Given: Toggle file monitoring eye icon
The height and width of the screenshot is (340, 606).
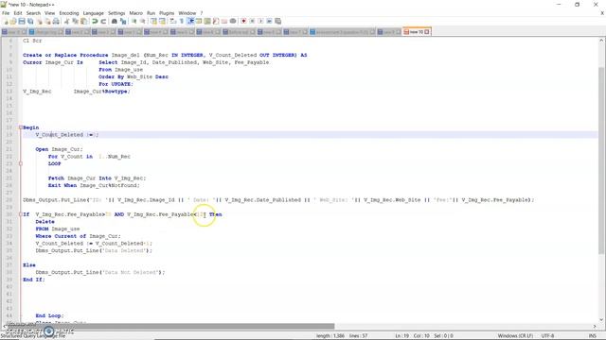Looking at the screenshot, I should click(x=233, y=21).
